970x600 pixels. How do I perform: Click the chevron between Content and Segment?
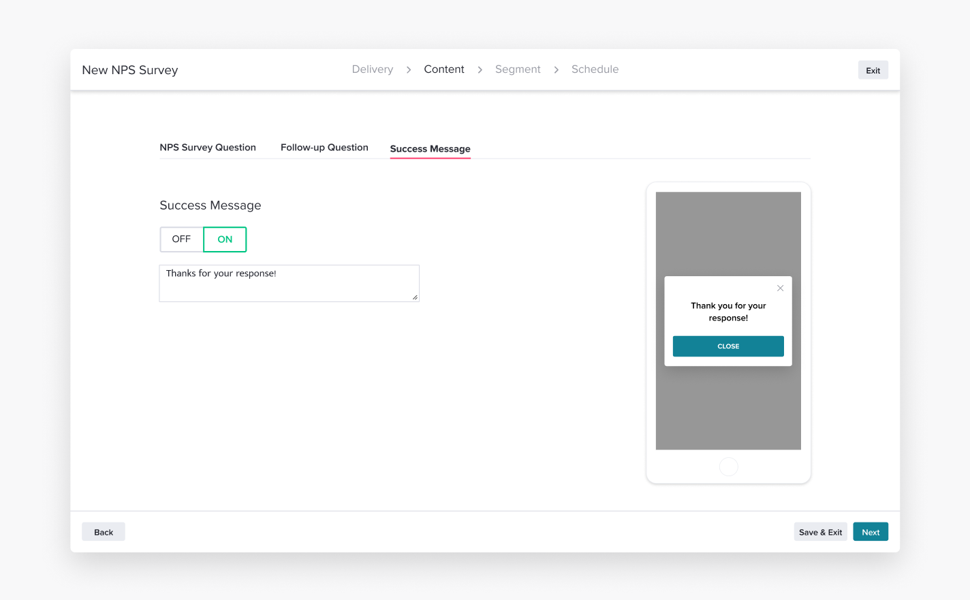tap(480, 70)
